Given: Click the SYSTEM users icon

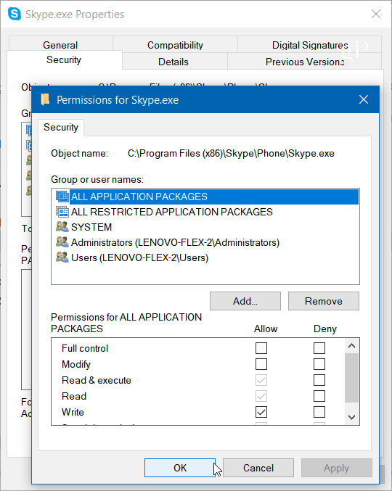Looking at the screenshot, I should 62,227.
